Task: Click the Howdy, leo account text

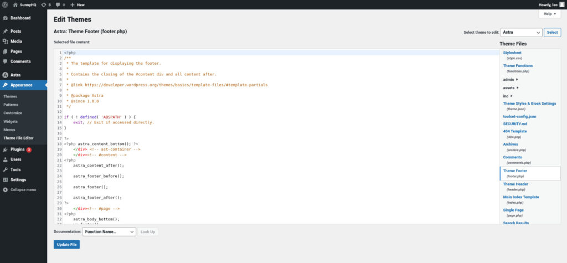Action: [x=548, y=4]
